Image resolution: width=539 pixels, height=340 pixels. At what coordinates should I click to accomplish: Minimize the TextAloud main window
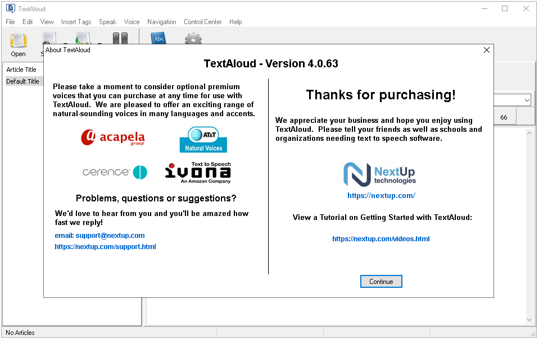[484, 8]
